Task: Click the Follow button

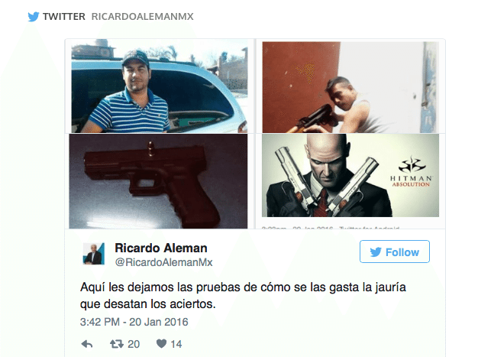Action: [x=395, y=252]
